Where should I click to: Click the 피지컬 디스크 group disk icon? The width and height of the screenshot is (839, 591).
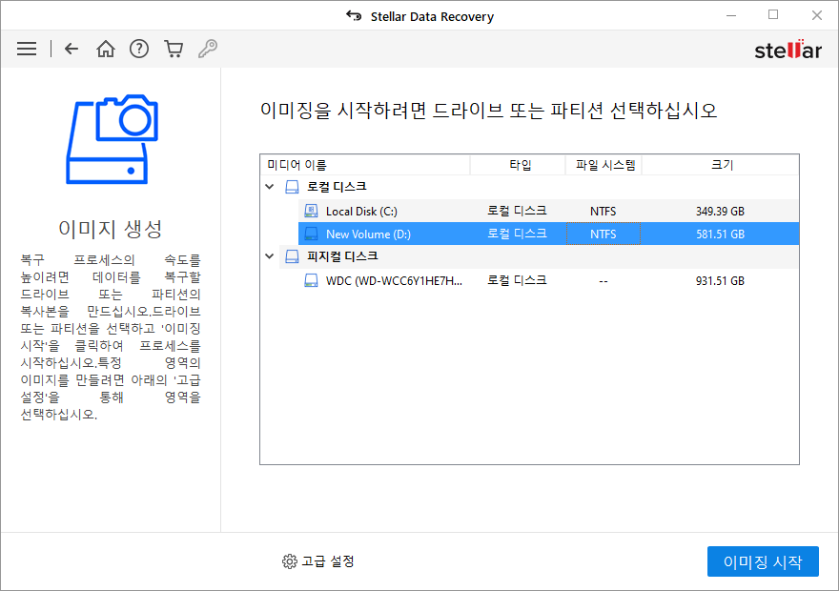(x=292, y=256)
